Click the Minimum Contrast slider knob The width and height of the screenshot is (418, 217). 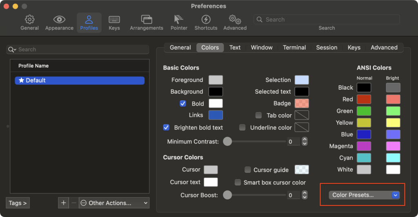click(227, 142)
